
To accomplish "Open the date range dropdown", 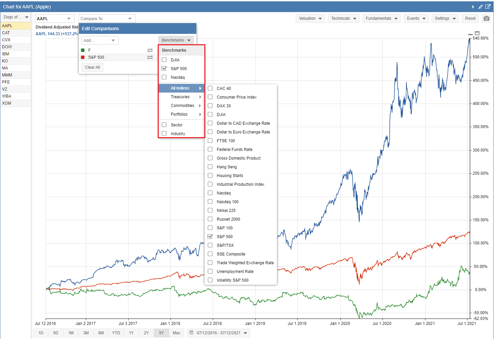I will click(218, 333).
